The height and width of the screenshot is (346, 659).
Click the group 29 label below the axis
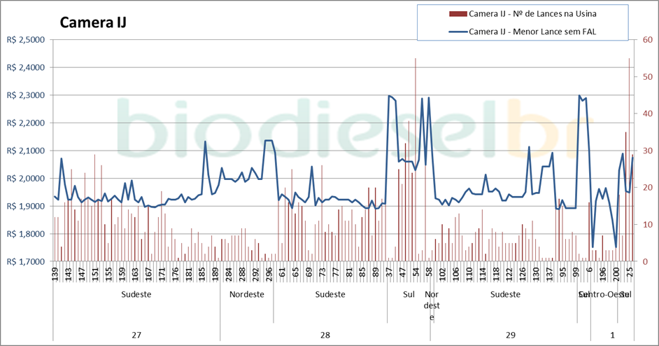point(511,335)
